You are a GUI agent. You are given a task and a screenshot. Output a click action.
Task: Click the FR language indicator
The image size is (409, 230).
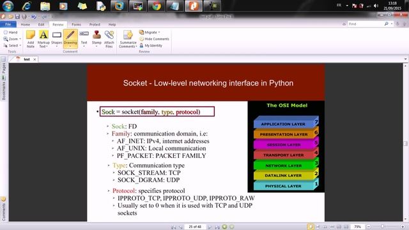click(339, 6)
